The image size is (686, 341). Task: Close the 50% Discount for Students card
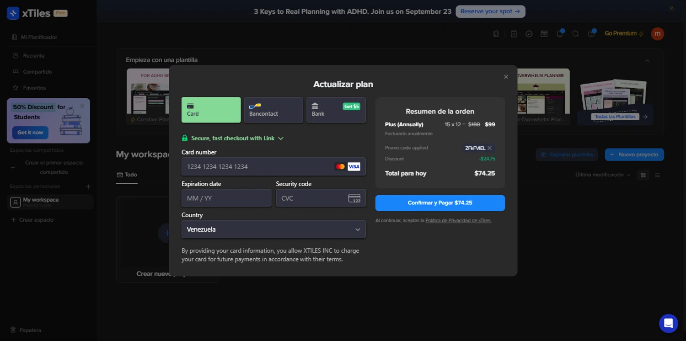tap(82, 106)
